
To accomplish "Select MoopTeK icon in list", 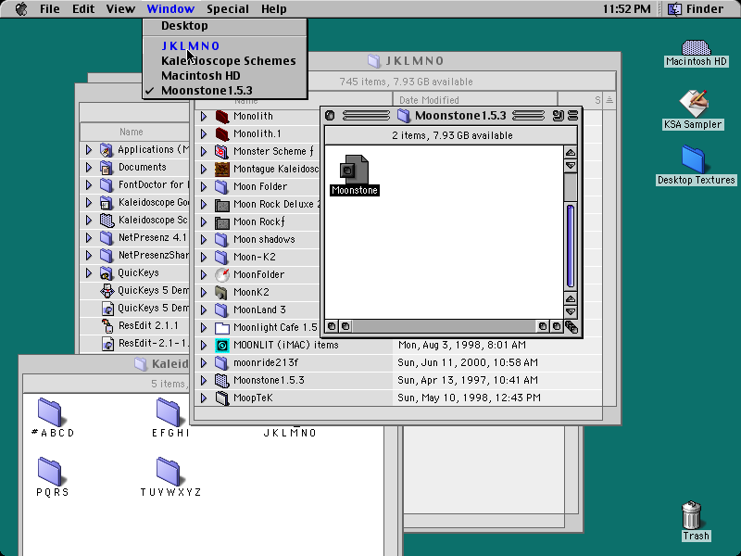I will [x=221, y=398].
